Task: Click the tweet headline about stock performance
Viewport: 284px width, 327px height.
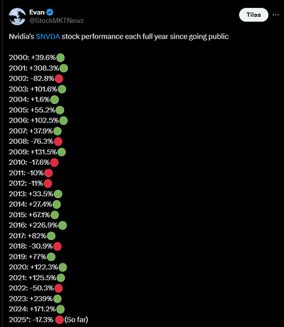Action: [x=119, y=37]
